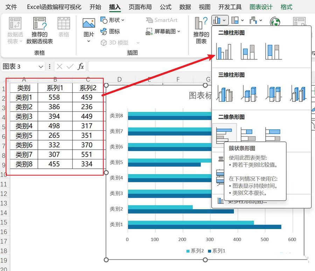Open the 数据透视表 (PivotTable) tool
The height and width of the screenshot is (271, 315).
coord(15,28)
